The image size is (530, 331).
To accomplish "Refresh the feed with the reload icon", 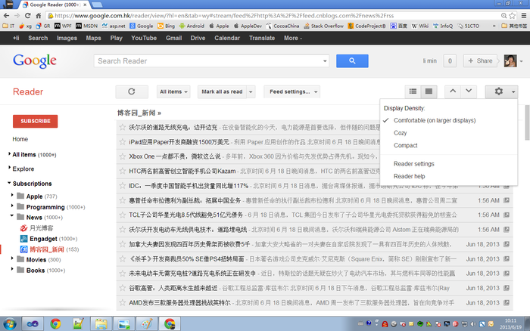I will click(x=132, y=91).
